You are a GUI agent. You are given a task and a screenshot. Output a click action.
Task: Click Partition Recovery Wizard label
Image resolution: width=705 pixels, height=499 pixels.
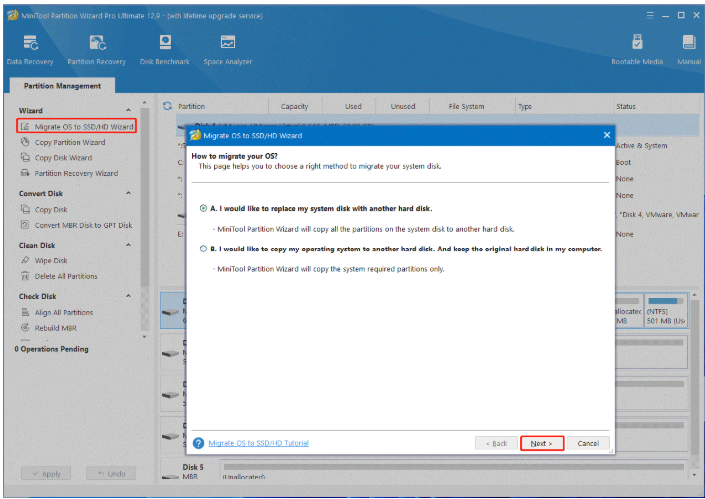coord(76,173)
